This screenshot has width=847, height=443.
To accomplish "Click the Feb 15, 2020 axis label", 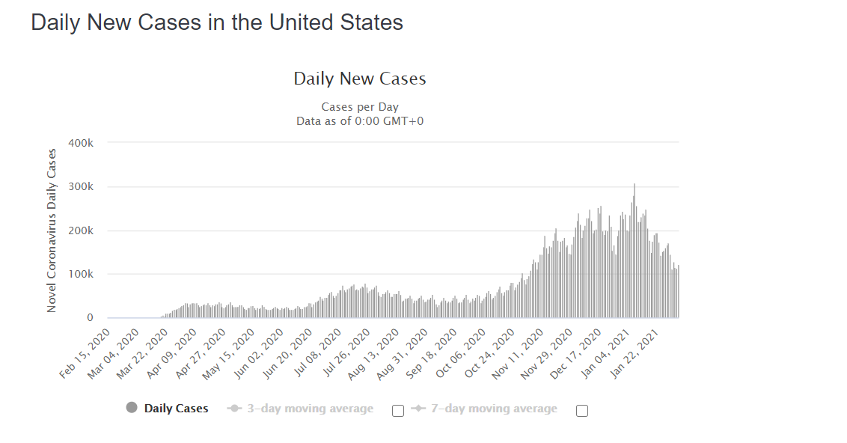I will click(x=85, y=352).
